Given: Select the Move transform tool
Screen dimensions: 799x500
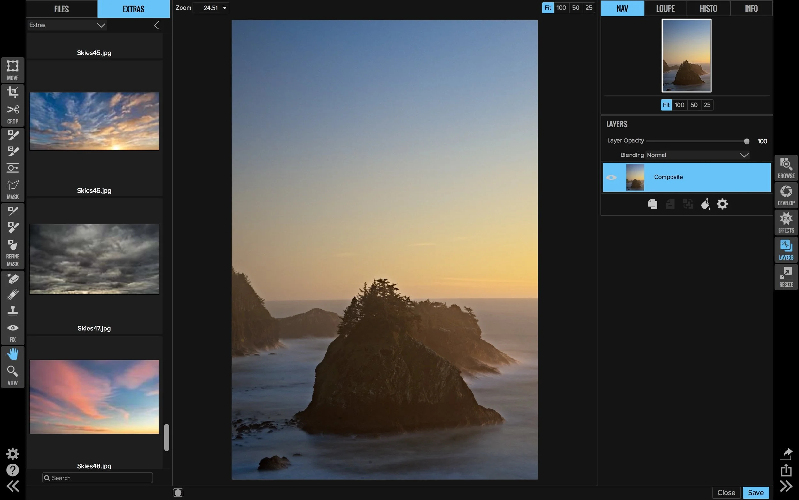Looking at the screenshot, I should (x=12, y=67).
